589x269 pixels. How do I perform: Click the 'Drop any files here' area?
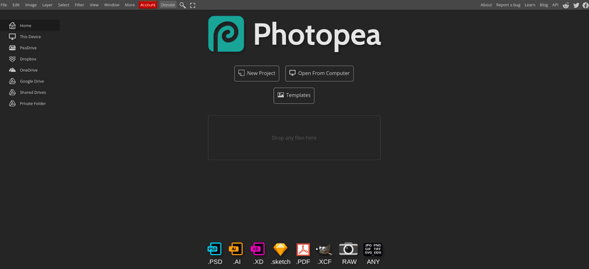[294, 138]
